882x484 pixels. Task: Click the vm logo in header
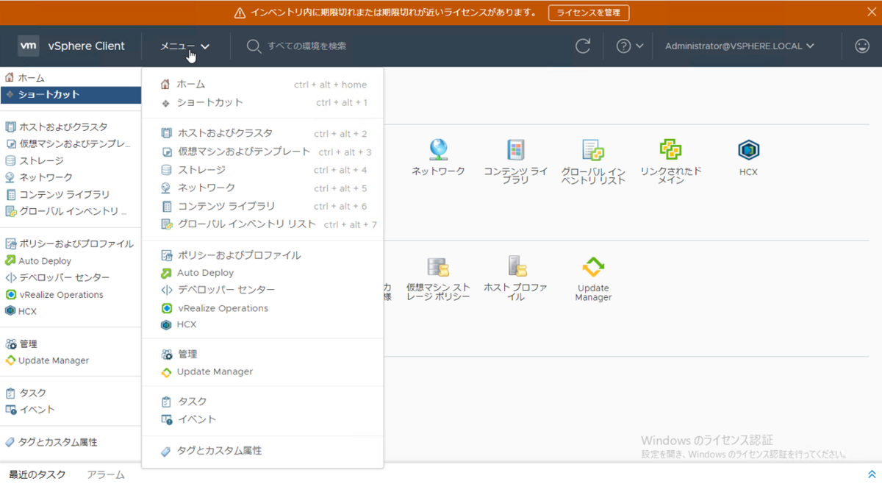29,46
